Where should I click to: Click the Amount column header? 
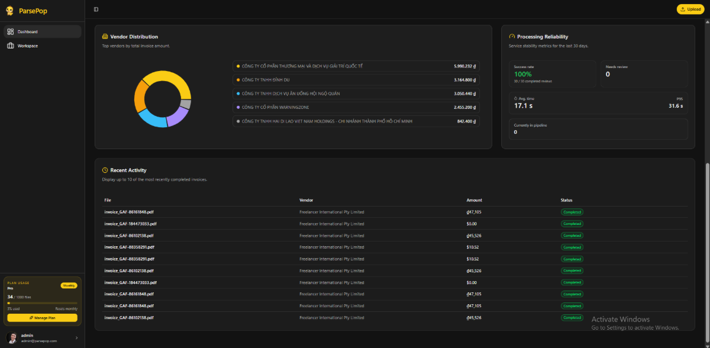point(474,200)
